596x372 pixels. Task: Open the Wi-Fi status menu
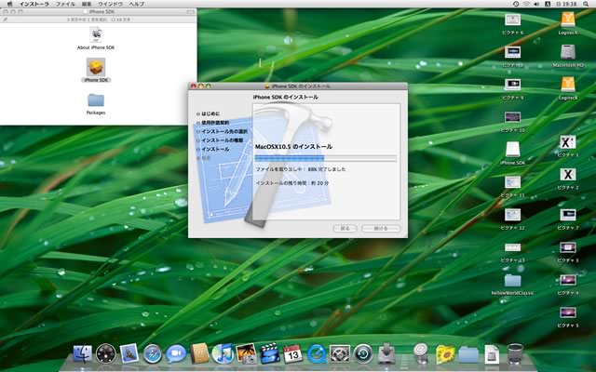click(x=526, y=4)
